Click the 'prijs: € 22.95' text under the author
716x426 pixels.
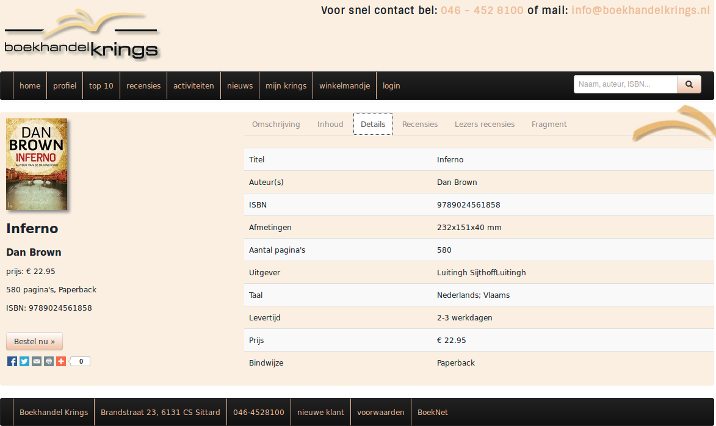(31, 272)
